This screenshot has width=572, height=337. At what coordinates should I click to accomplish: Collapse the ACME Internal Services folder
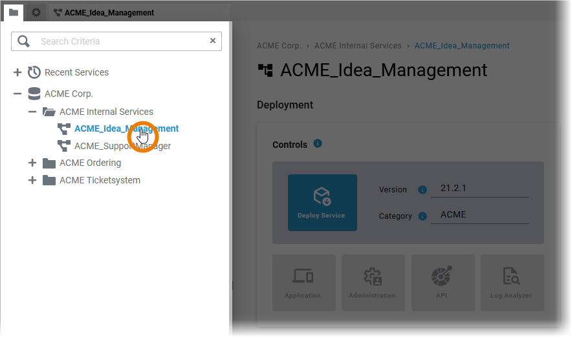(32, 112)
